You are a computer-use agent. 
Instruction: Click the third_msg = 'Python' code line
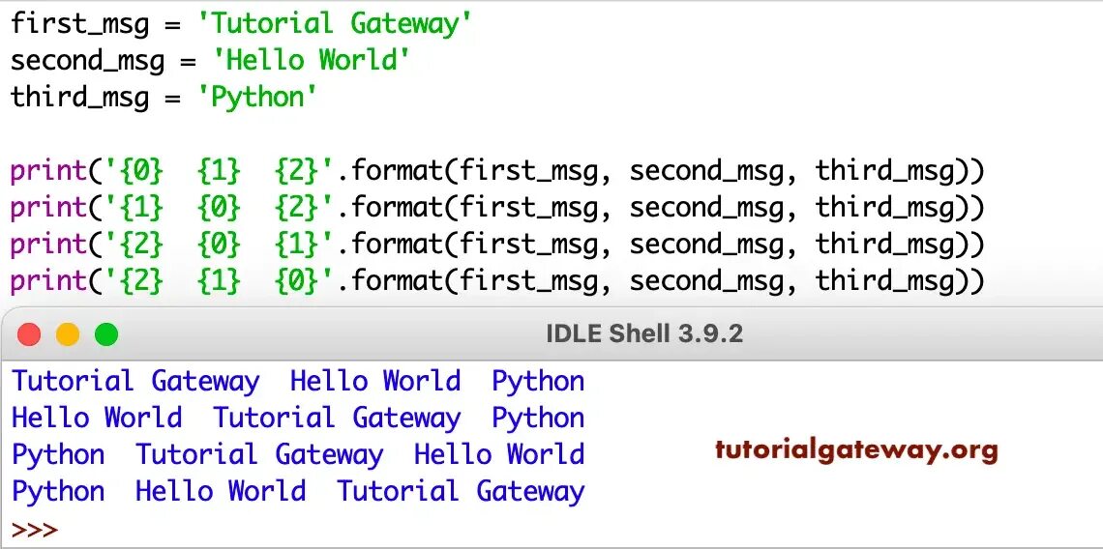[164, 98]
